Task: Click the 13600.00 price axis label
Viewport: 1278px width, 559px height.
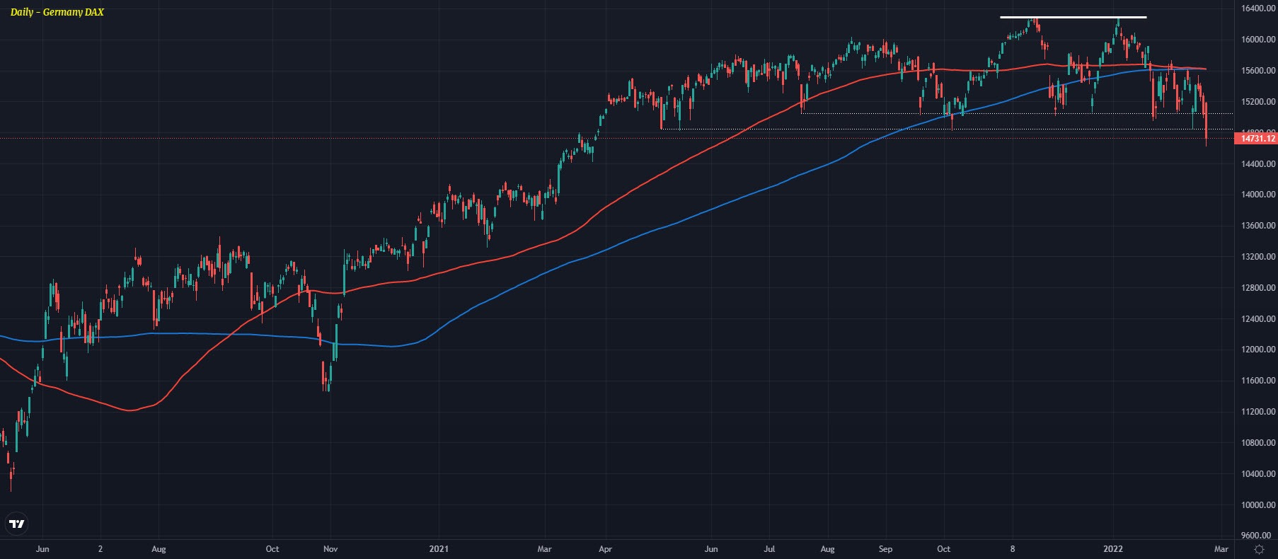Action: [x=1258, y=226]
